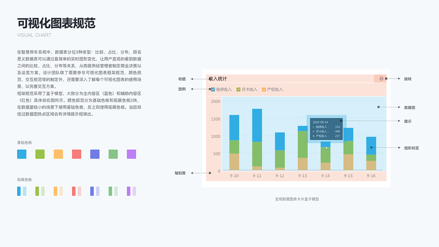Select the red swatch in 基础色板
The height and width of the screenshot is (247, 439).
76,154
